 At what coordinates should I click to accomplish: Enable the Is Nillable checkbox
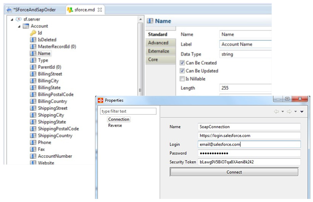click(x=182, y=79)
